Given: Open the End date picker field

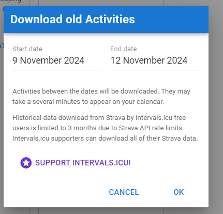Looking at the screenshot, I should click(x=155, y=58).
